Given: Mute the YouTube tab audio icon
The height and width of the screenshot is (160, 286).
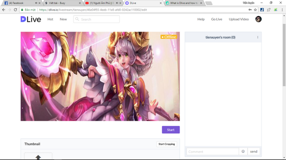Looking at the screenshot, I should pos(117,3).
